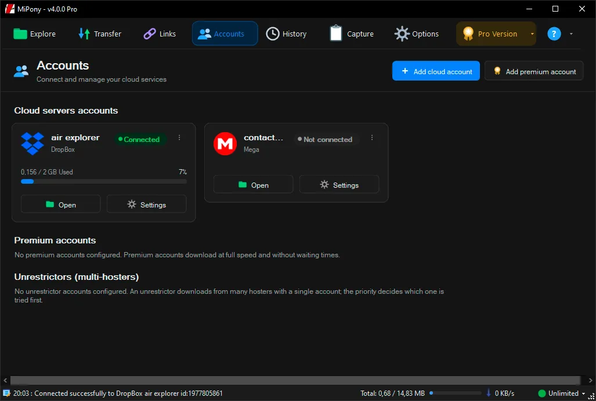Click the 0,156 / 2 GB Used text
This screenshot has width=596, height=401.
[47, 172]
